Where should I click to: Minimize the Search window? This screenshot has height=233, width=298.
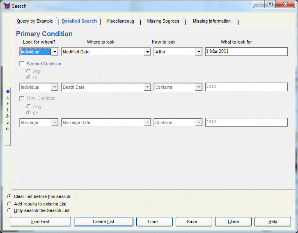coord(259,4)
